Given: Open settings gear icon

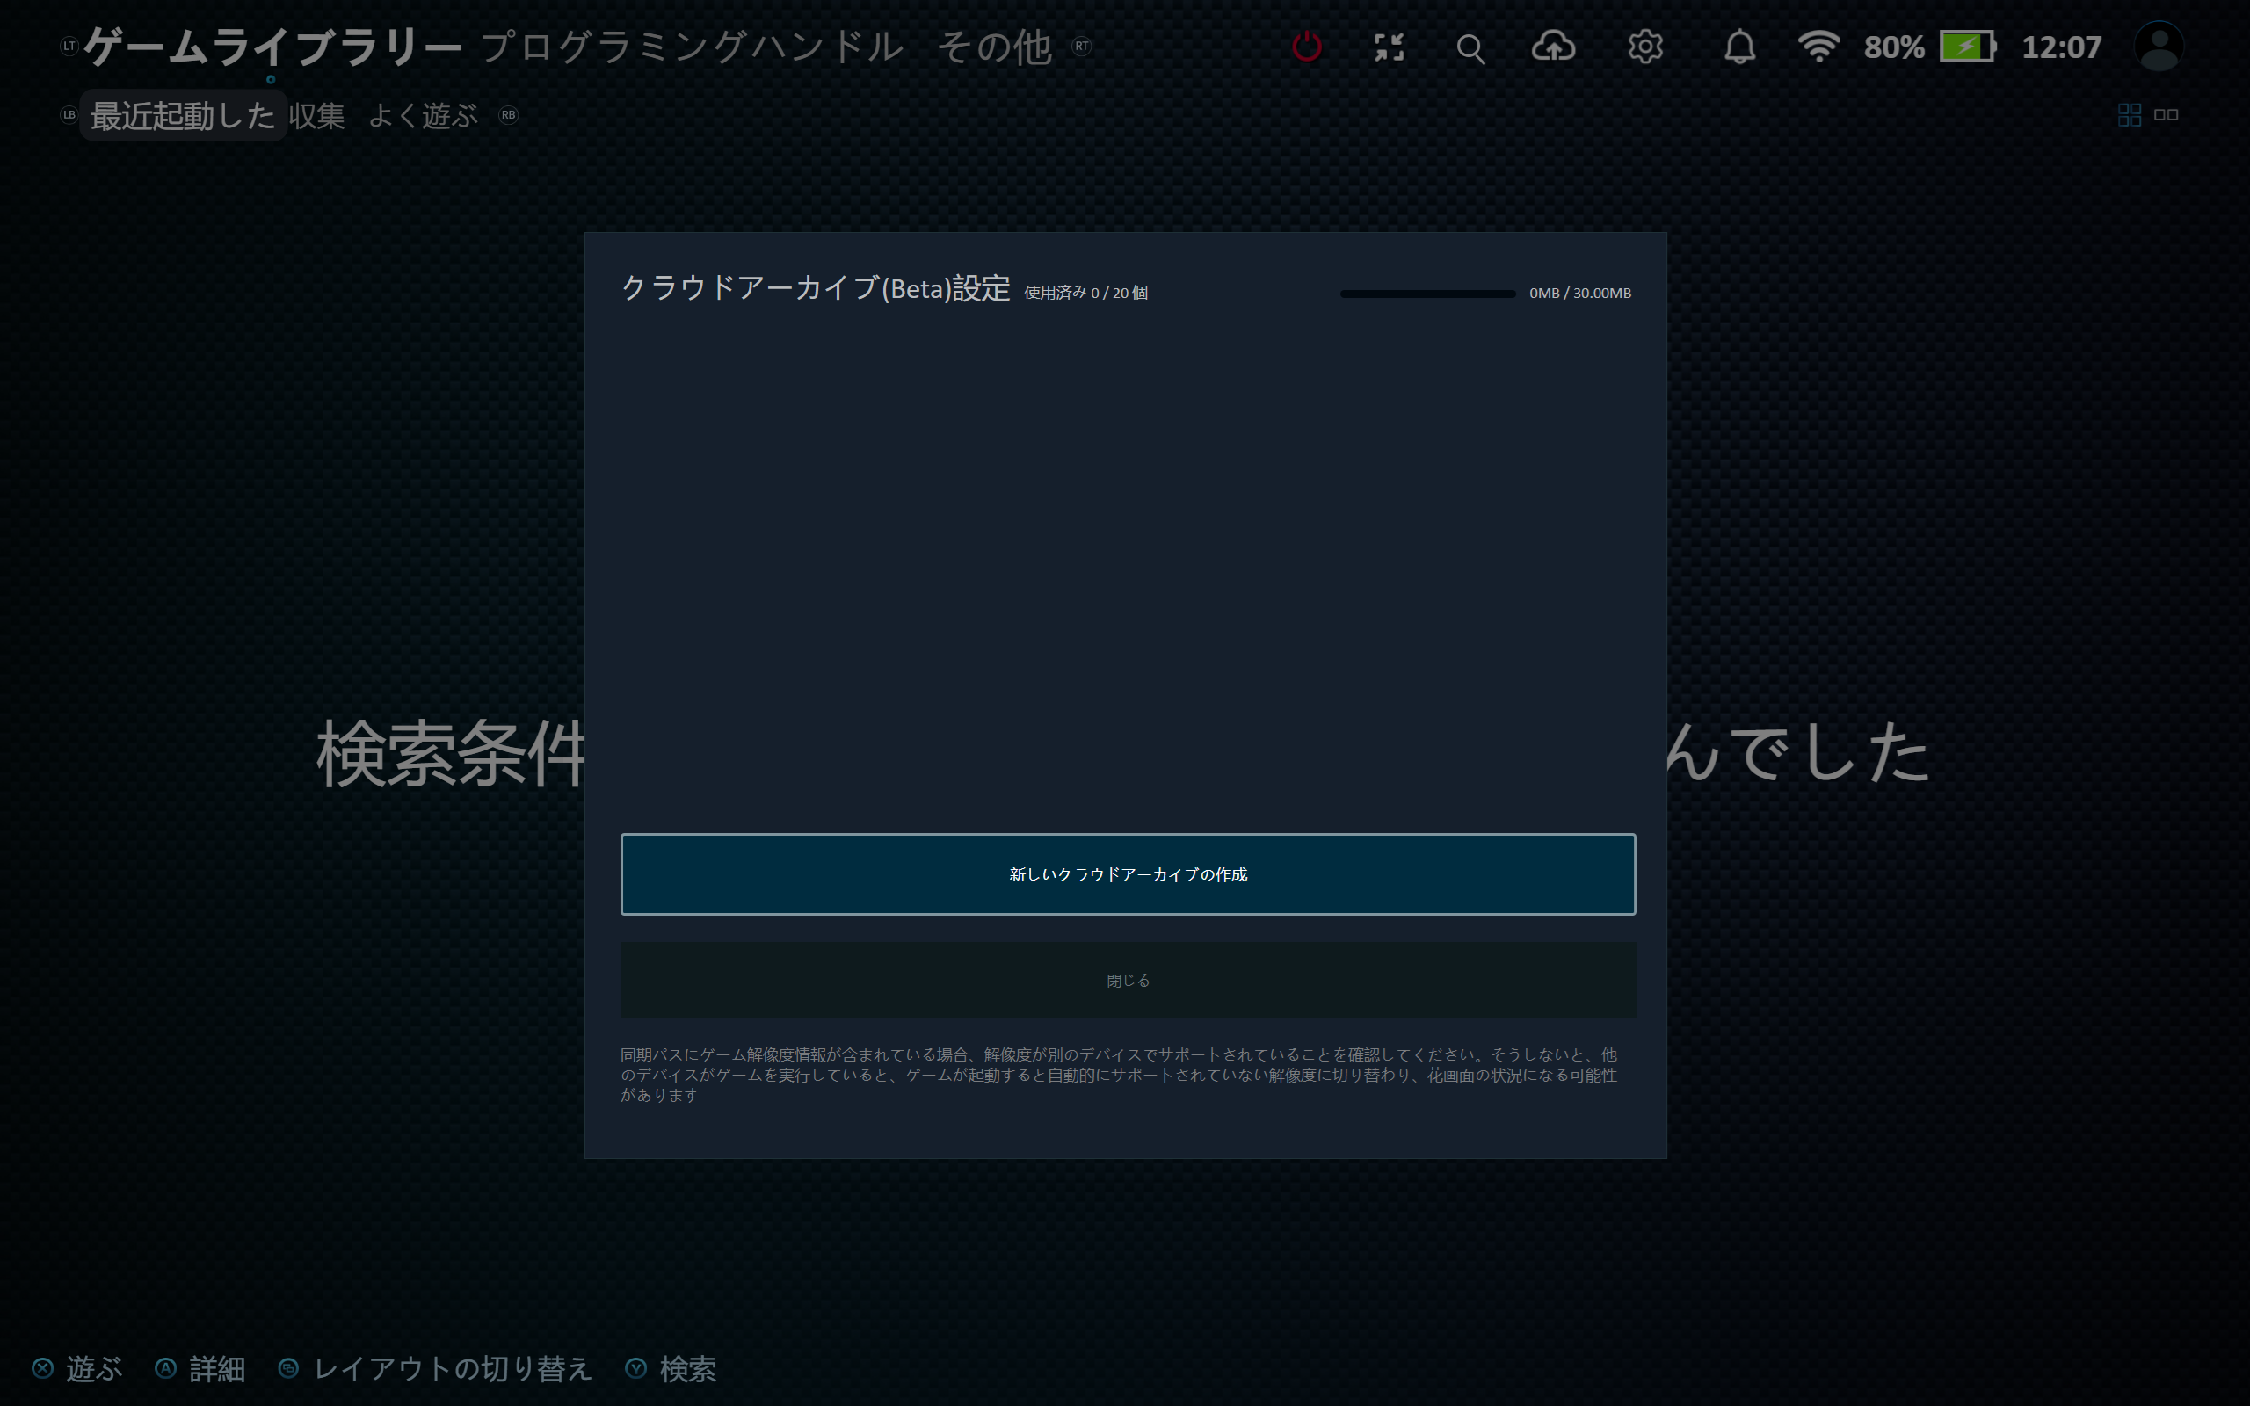Looking at the screenshot, I should (1644, 47).
